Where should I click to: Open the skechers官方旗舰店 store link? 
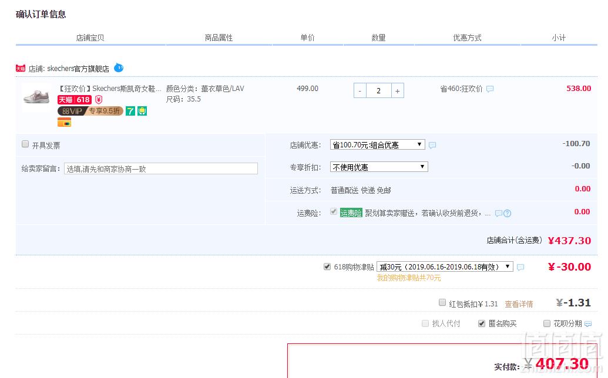point(78,69)
